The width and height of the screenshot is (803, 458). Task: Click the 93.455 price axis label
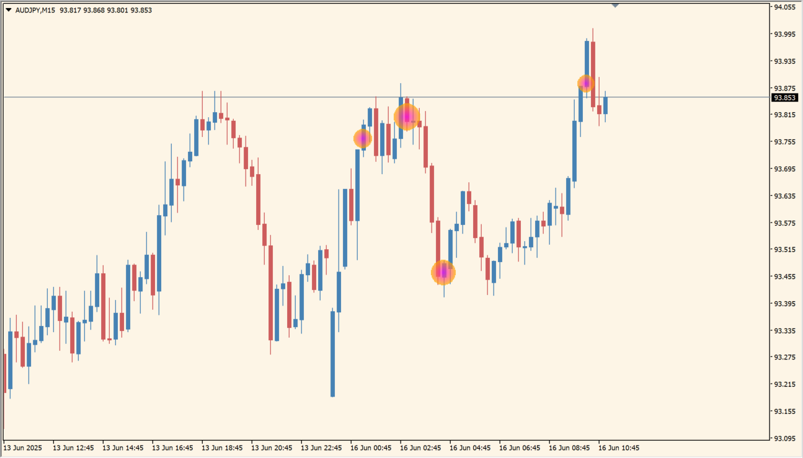pyautogui.click(x=784, y=277)
